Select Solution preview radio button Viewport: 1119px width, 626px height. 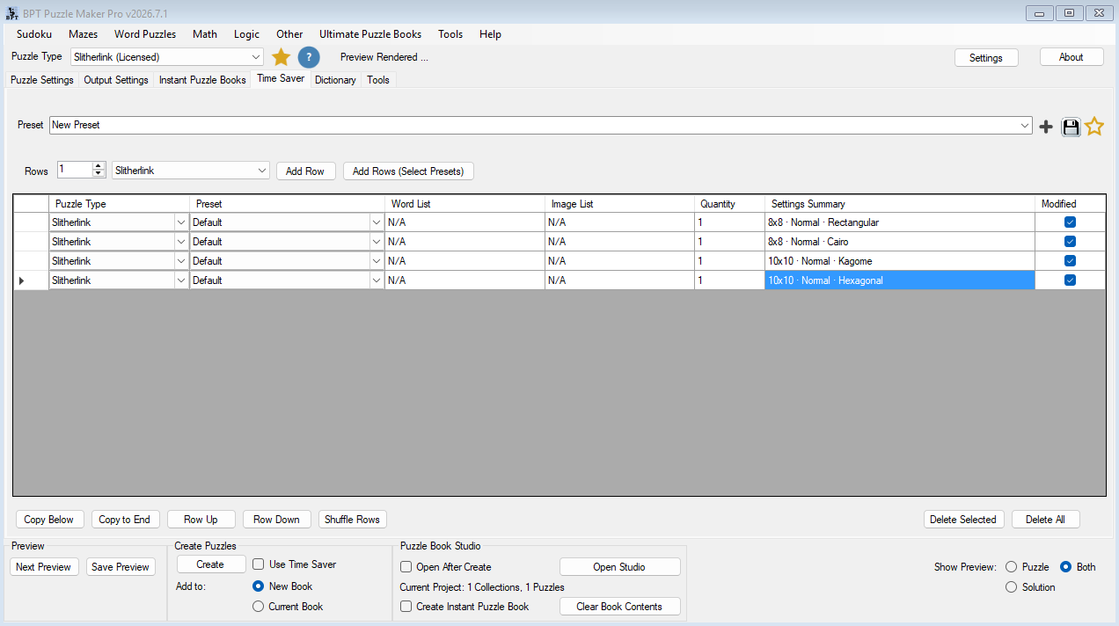click(1011, 587)
